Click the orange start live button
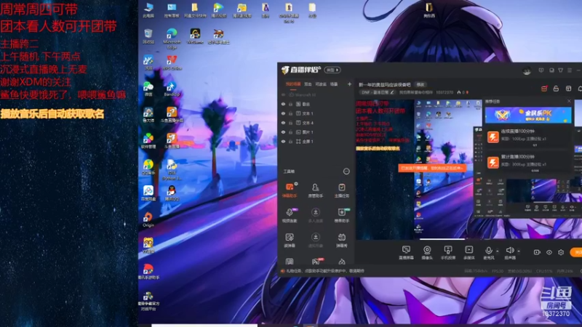 (577, 252)
